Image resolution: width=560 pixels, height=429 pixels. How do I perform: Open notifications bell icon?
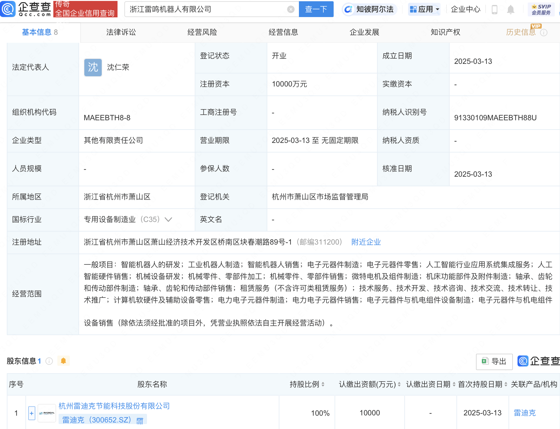pyautogui.click(x=511, y=10)
